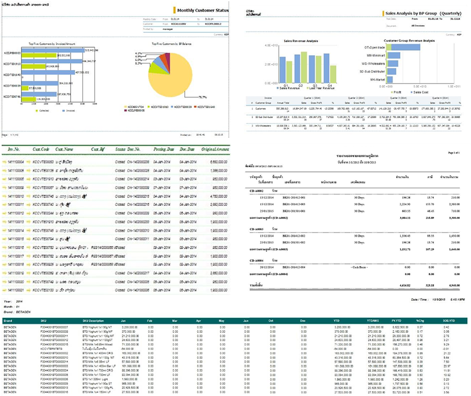Click the Page 1 of 1 indicator
471x396 pixels.
(454, 153)
